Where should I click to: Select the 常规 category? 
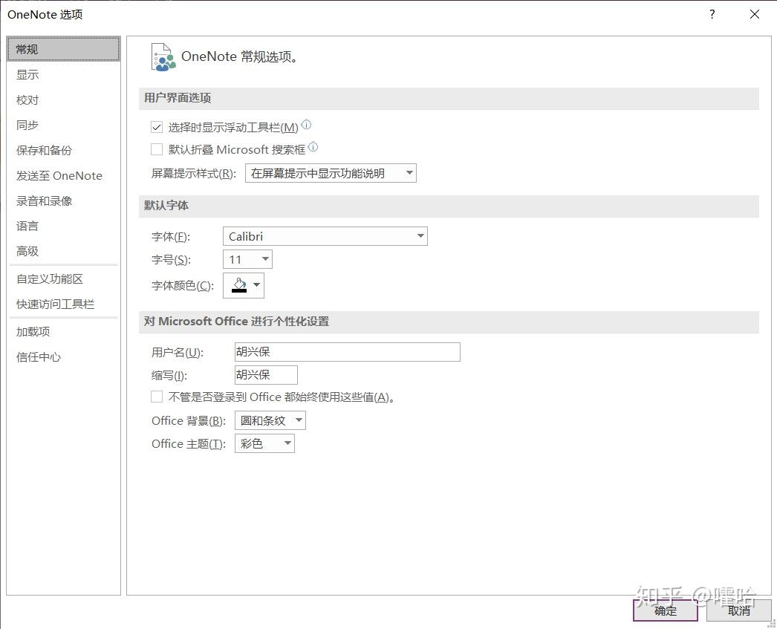tap(63, 49)
